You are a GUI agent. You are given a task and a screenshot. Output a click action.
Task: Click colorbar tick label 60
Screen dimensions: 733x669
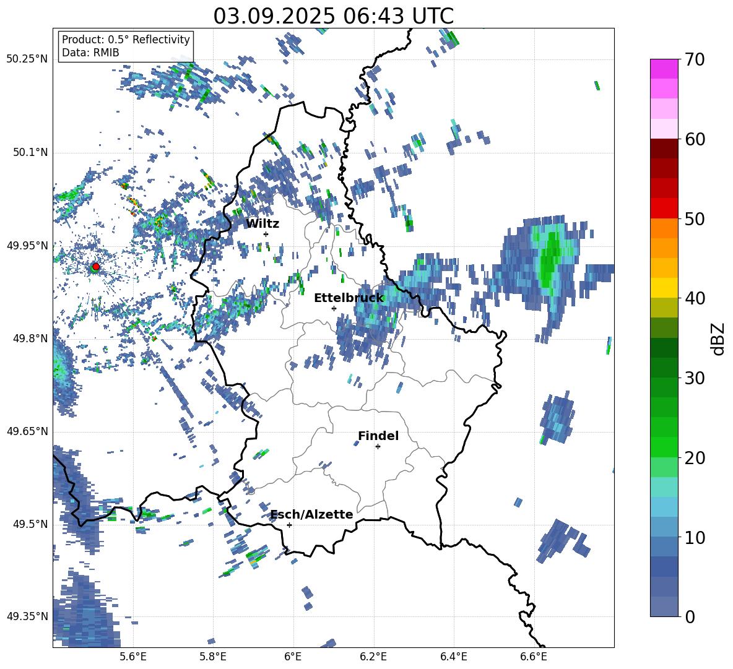(695, 139)
